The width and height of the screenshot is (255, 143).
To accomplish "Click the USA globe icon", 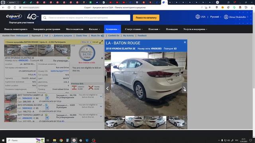I will [198, 17].
